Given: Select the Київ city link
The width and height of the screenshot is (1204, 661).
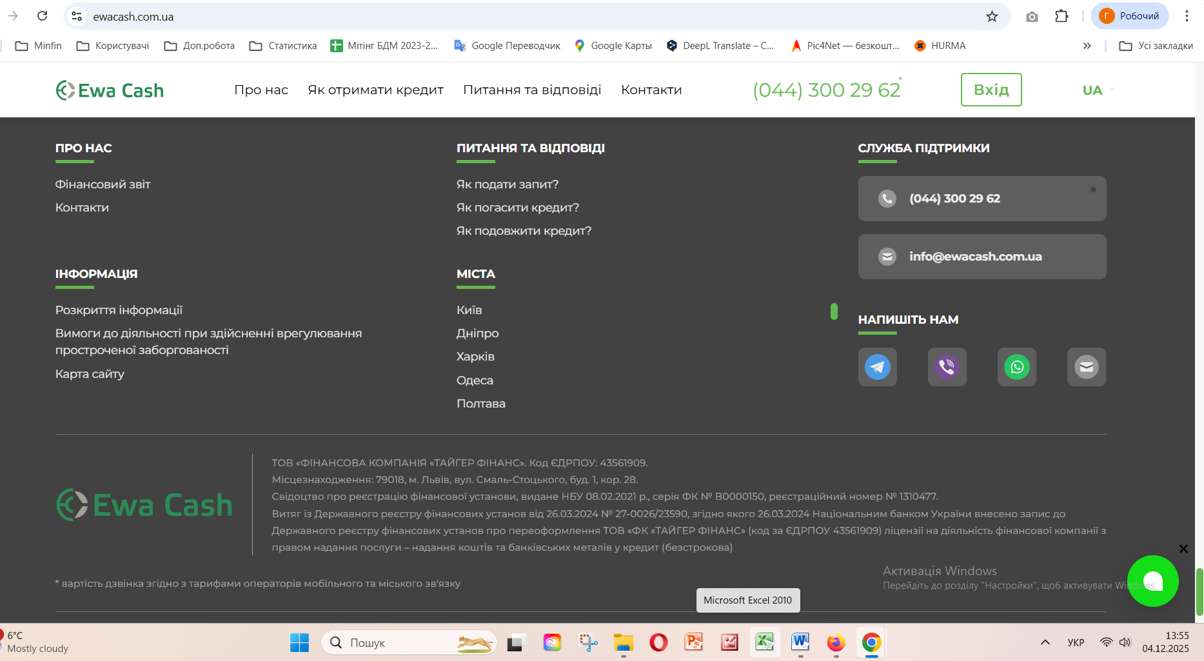Looking at the screenshot, I should click(x=469, y=310).
